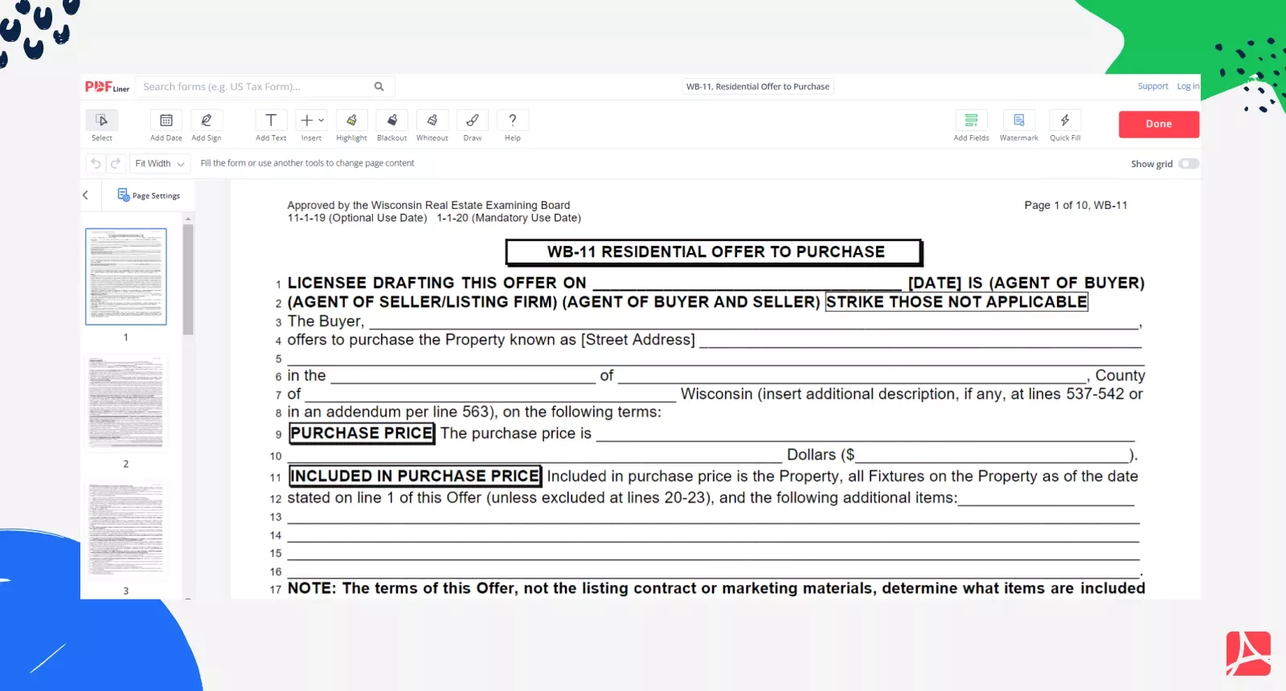Select page 1 thumbnail

point(126,276)
